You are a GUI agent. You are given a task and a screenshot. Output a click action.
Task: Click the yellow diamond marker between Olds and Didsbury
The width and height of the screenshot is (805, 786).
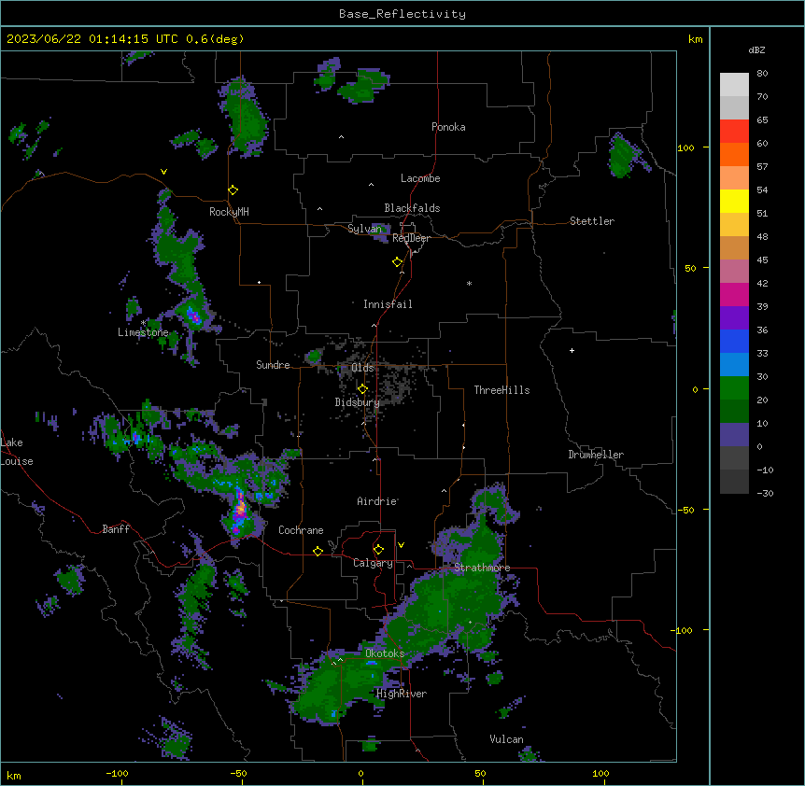[363, 389]
